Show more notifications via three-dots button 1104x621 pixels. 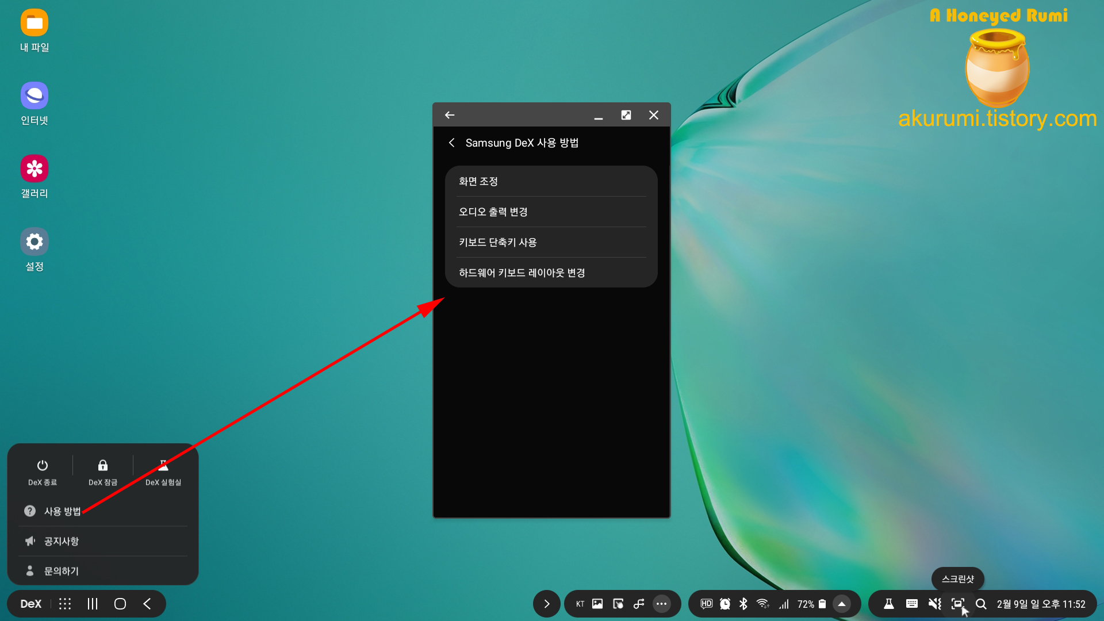(x=661, y=604)
